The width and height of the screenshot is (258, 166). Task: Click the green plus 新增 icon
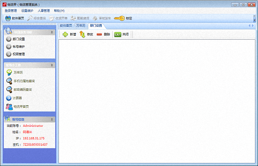(65, 34)
